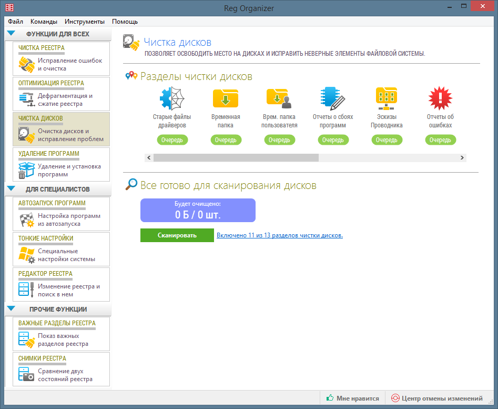This screenshot has width=498, height=409.
Task: Toggle Очередь under Врем. папка пользователя
Action: point(279,140)
